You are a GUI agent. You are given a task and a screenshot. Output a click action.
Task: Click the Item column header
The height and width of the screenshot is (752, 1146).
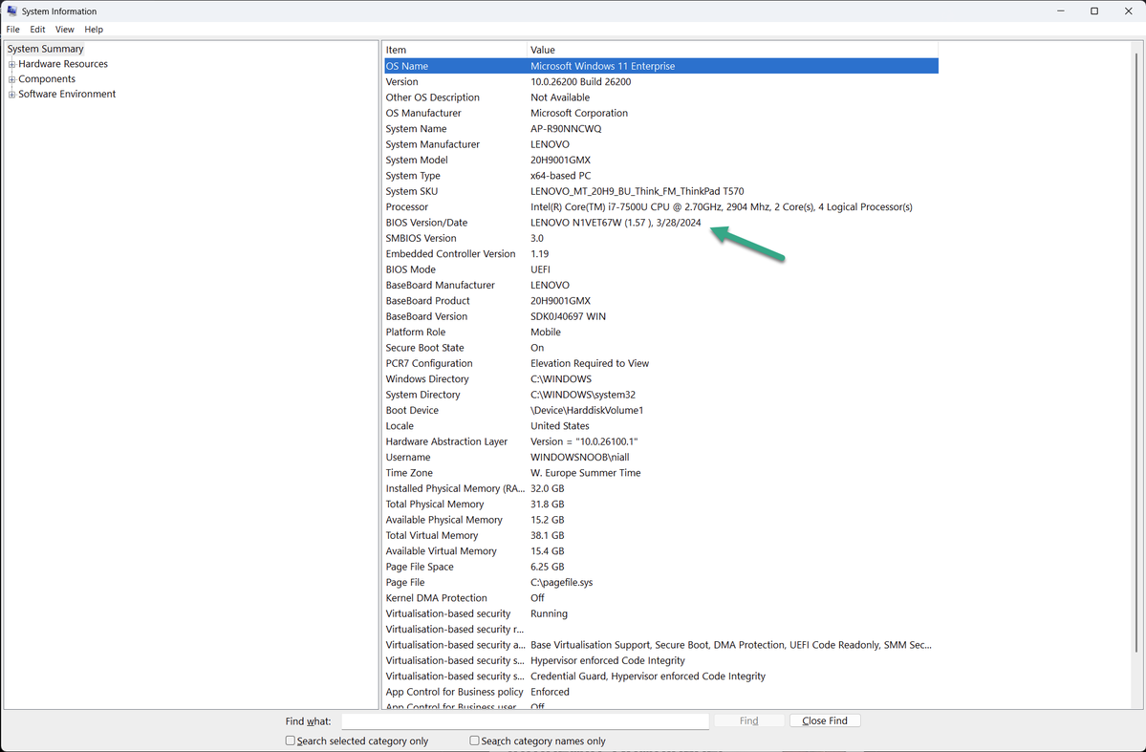point(455,50)
